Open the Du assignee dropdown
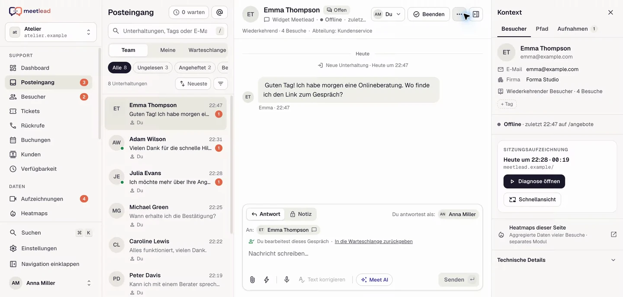Viewport: 623px width, 297px height. click(x=388, y=14)
